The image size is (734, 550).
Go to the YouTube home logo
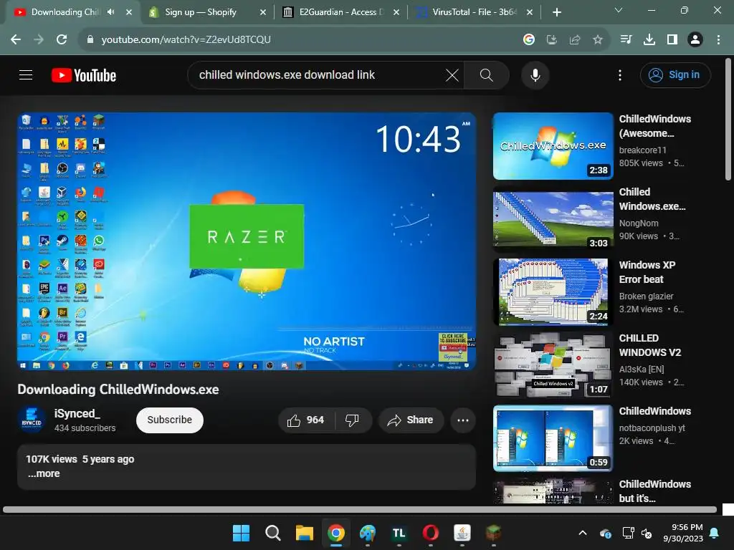click(x=84, y=75)
